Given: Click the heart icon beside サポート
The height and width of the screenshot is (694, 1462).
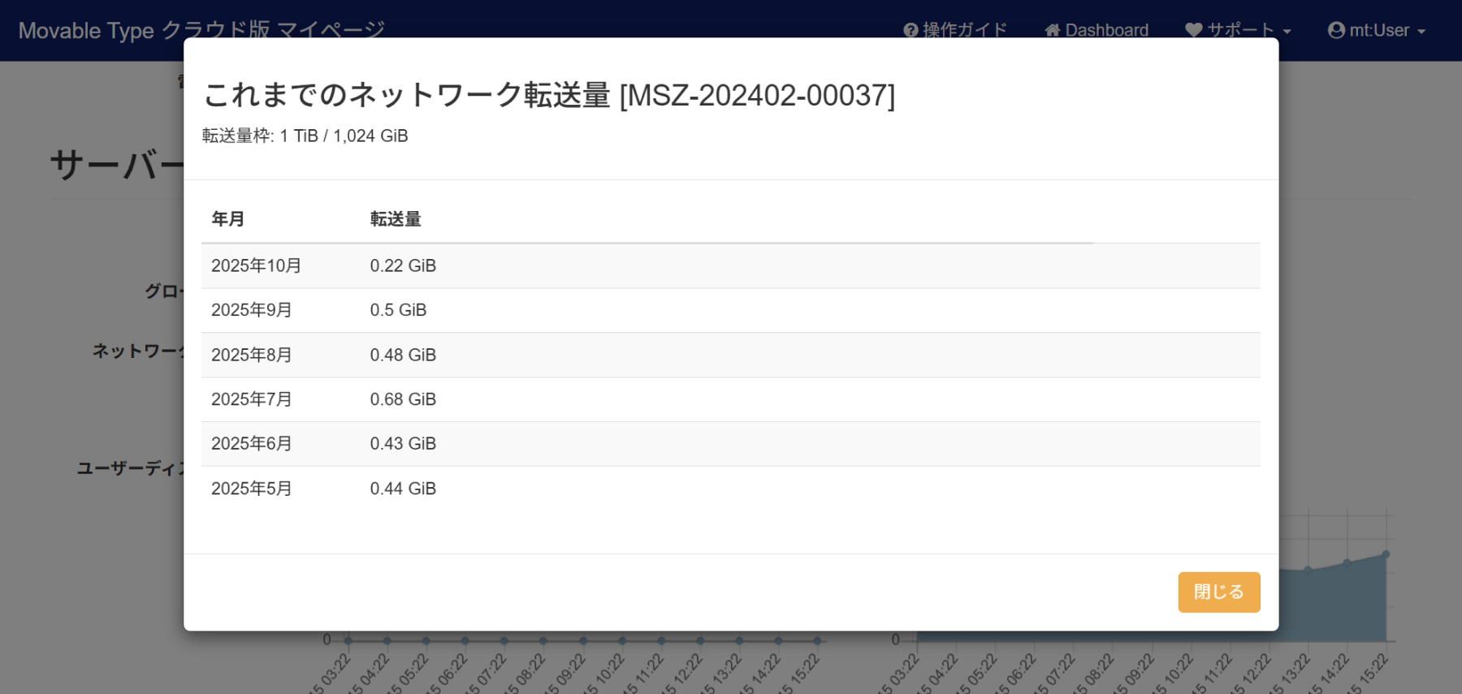Looking at the screenshot, I should pos(1193,30).
